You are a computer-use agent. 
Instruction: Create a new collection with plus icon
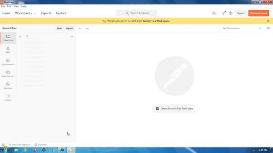tap(20, 36)
